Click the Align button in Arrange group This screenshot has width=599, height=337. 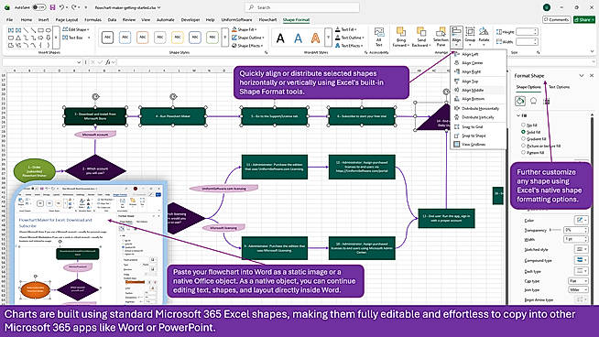(x=456, y=37)
